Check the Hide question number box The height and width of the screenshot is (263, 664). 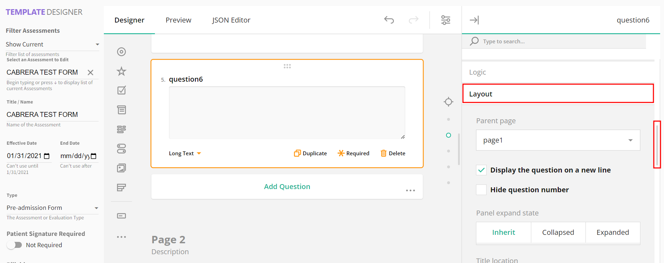tap(481, 190)
